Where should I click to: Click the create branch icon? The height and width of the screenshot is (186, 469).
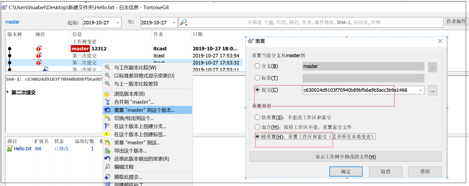coord(108,126)
